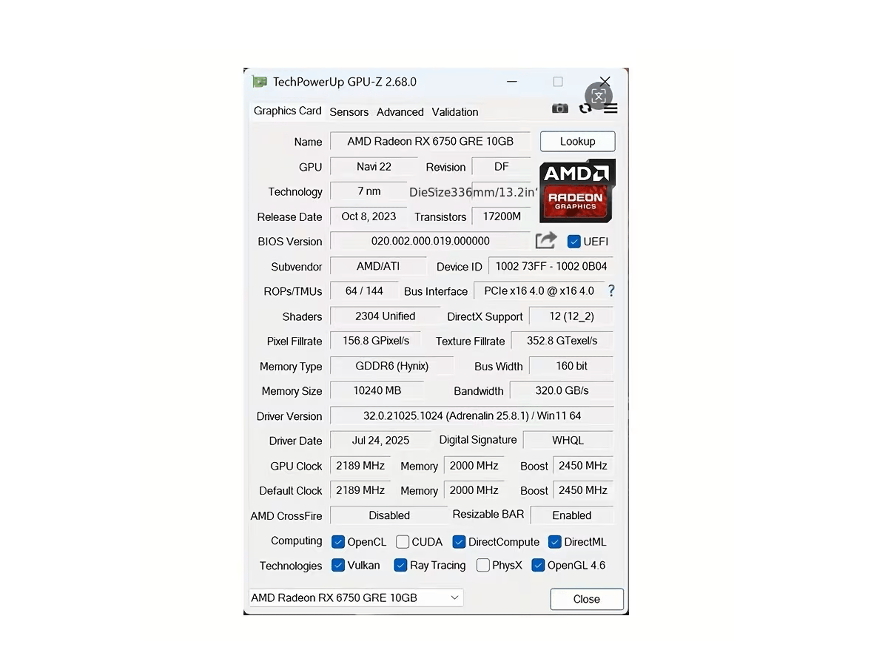Click the Close button at bottom
The image size is (888, 666).
point(587,599)
